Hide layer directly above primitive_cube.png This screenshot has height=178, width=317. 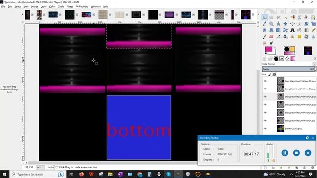click(x=265, y=121)
